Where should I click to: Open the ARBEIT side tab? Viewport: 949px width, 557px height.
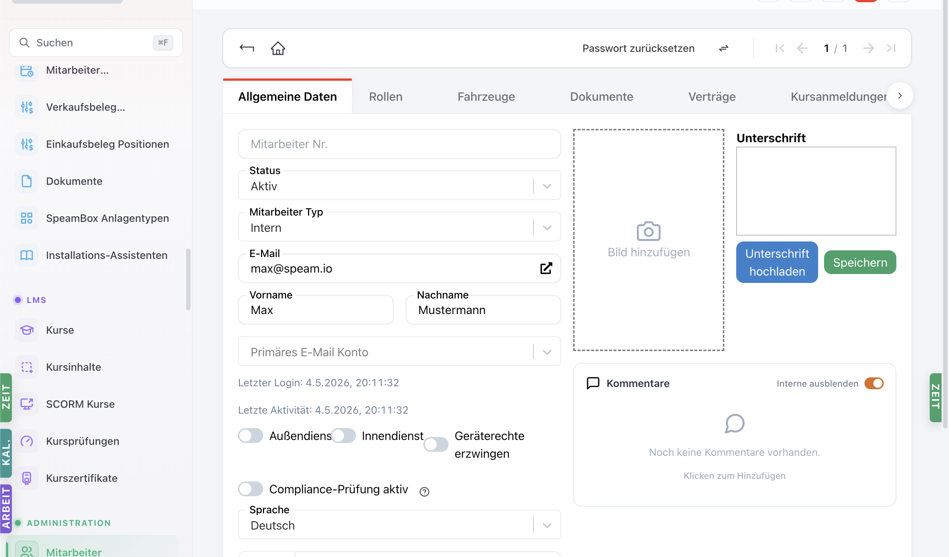[6, 509]
